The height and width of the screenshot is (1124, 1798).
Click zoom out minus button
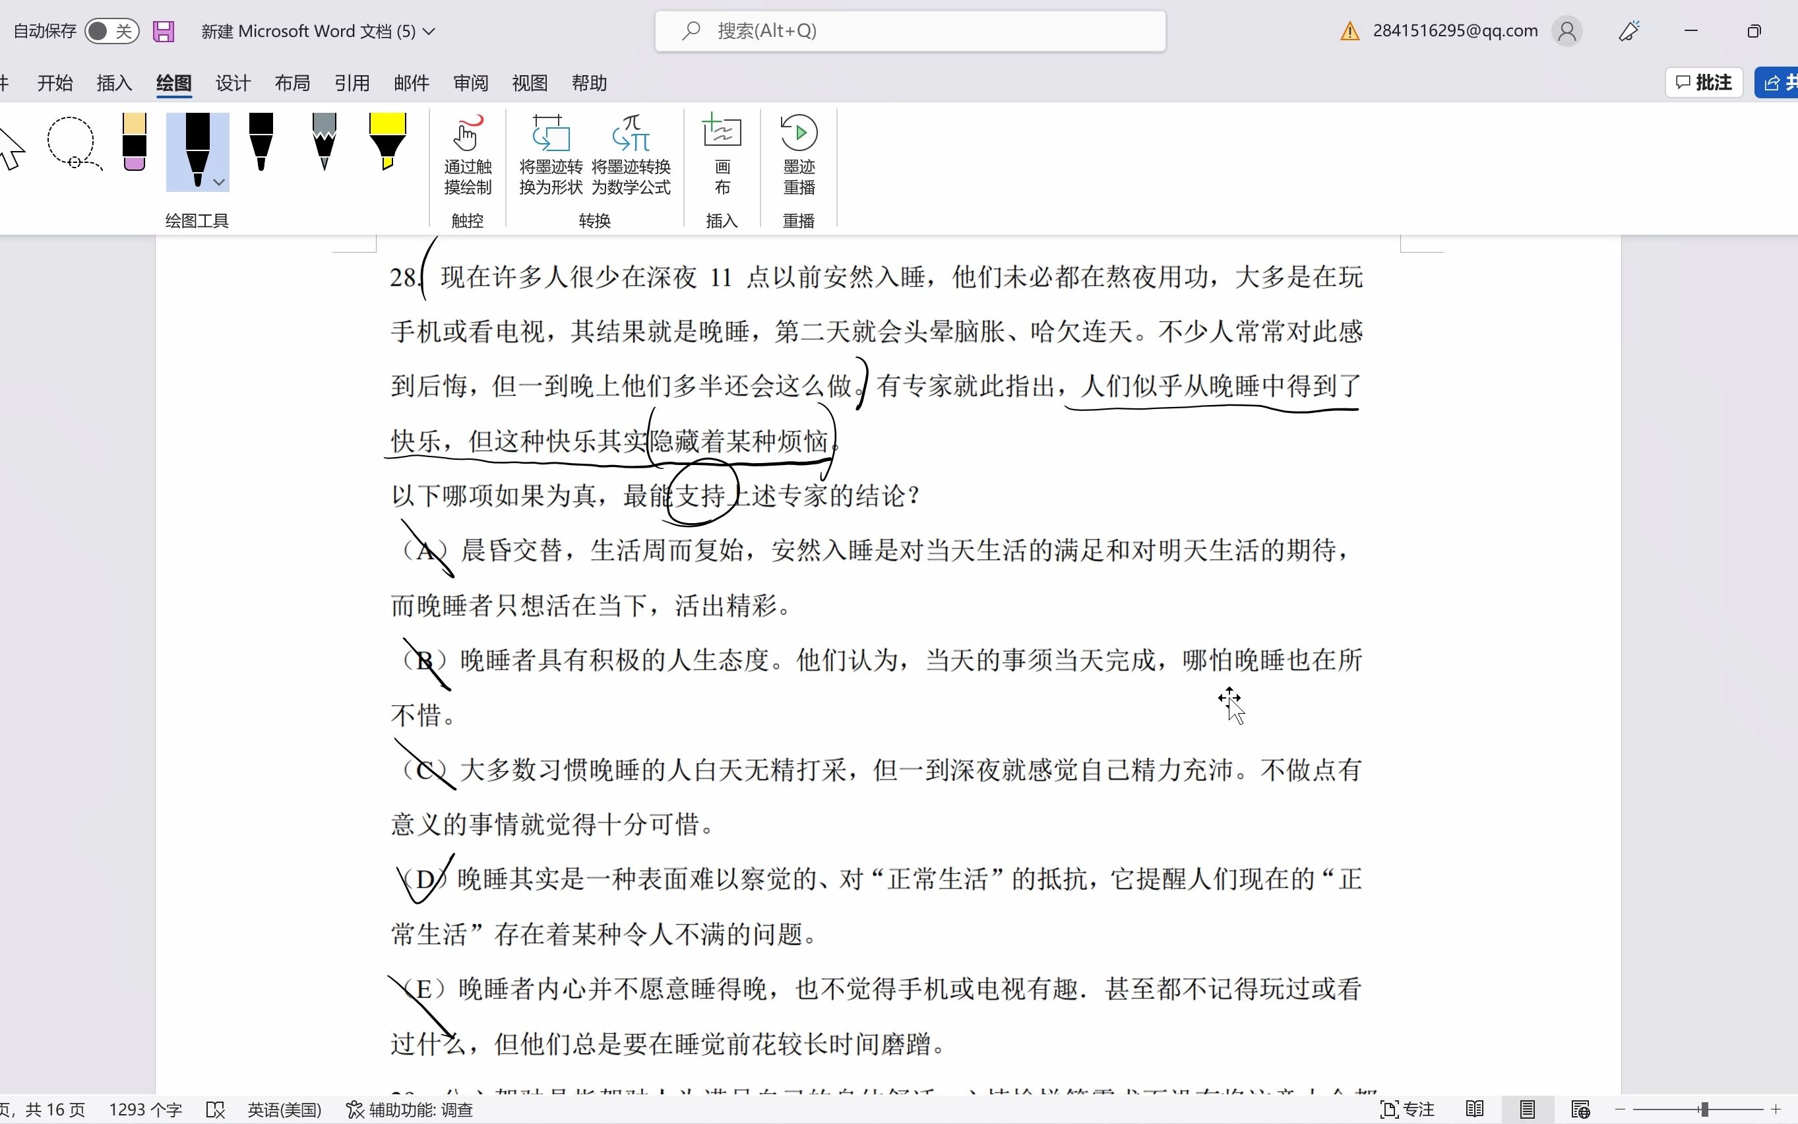[1621, 1110]
